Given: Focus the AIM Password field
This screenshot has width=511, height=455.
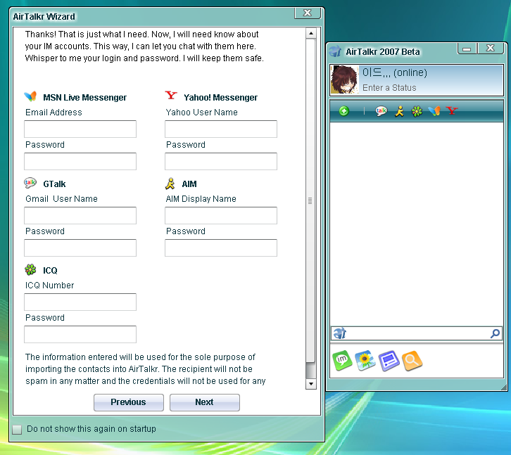Looking at the screenshot, I should tap(221, 248).
